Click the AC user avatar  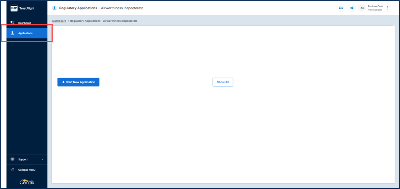tap(362, 8)
